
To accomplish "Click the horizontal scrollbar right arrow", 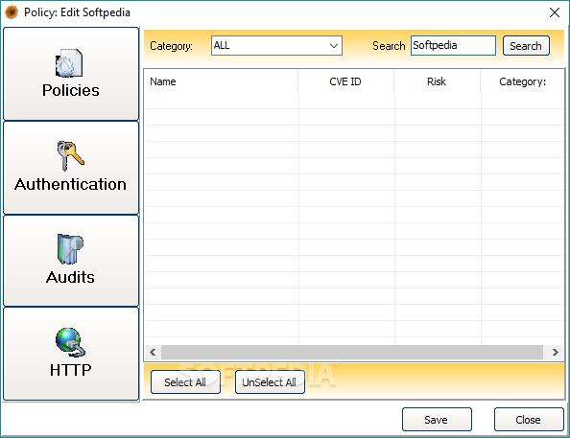I will tap(555, 352).
